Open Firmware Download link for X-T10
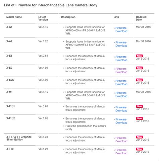This screenshot has height=161, width=159. point(121,152)
